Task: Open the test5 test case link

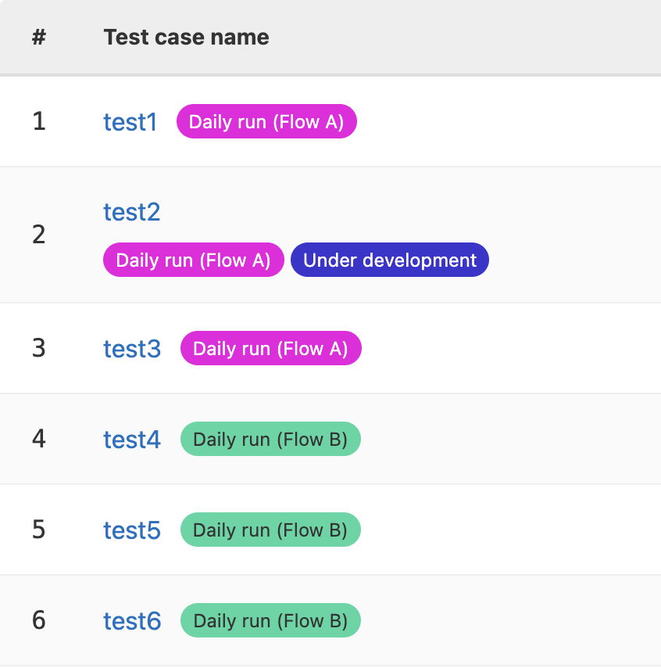Action: point(132,530)
